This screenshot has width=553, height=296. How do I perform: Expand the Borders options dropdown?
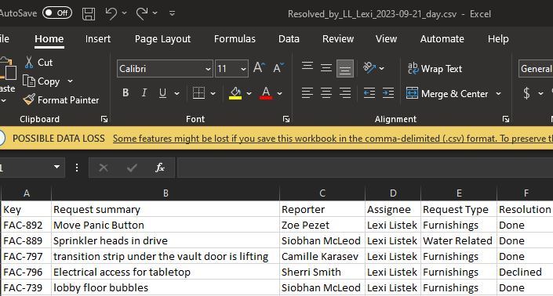213,93
